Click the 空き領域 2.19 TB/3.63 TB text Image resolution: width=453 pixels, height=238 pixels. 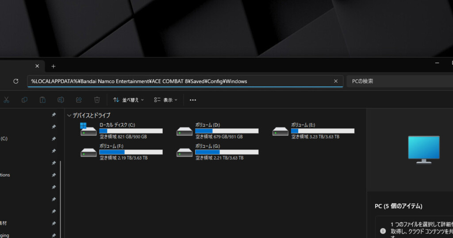(x=124, y=157)
